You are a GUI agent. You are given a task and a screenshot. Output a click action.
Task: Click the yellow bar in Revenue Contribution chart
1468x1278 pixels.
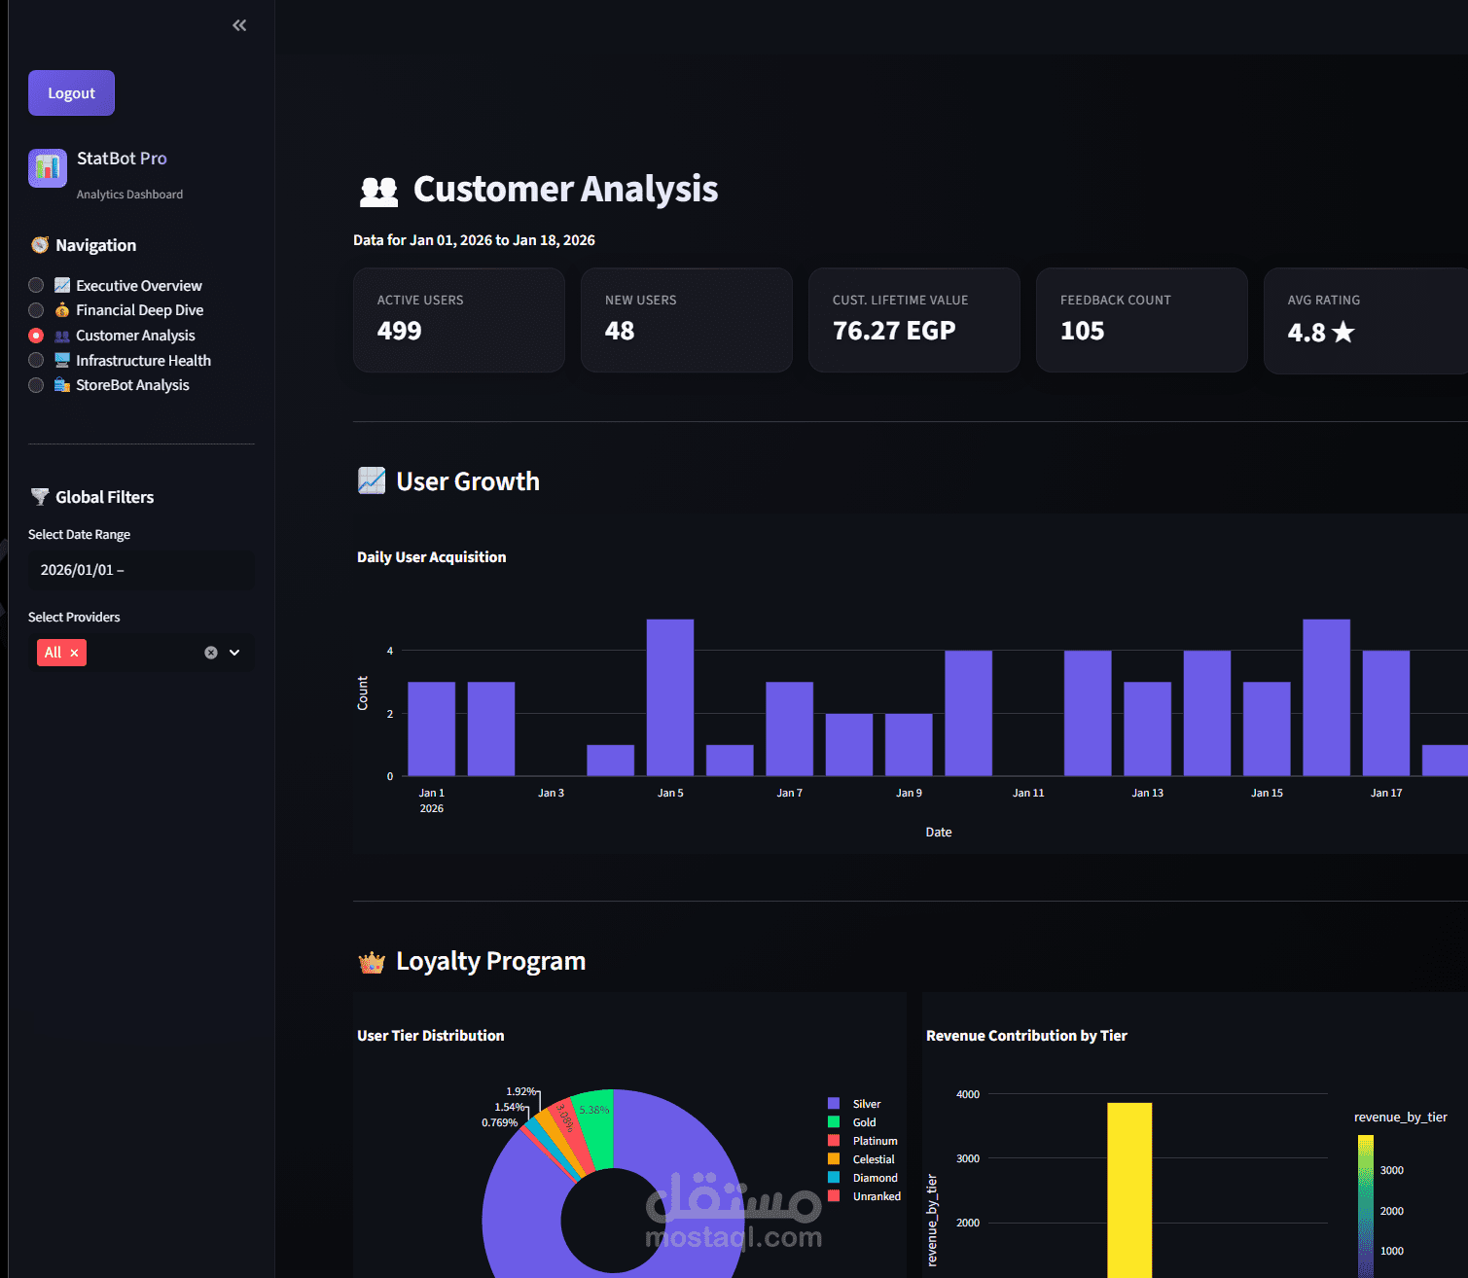[1129, 1189]
